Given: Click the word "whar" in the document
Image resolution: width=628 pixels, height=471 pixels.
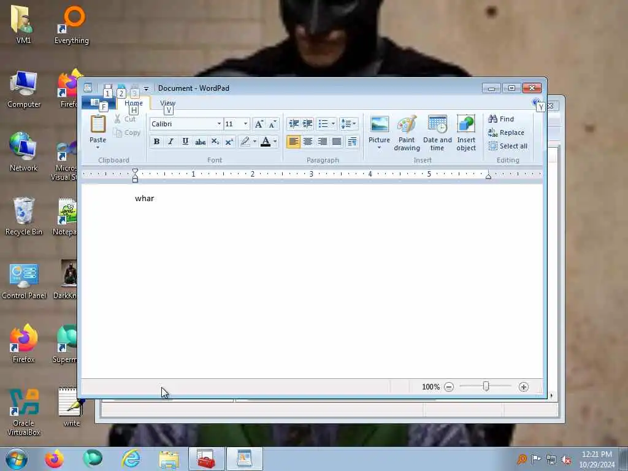Looking at the screenshot, I should [x=144, y=198].
